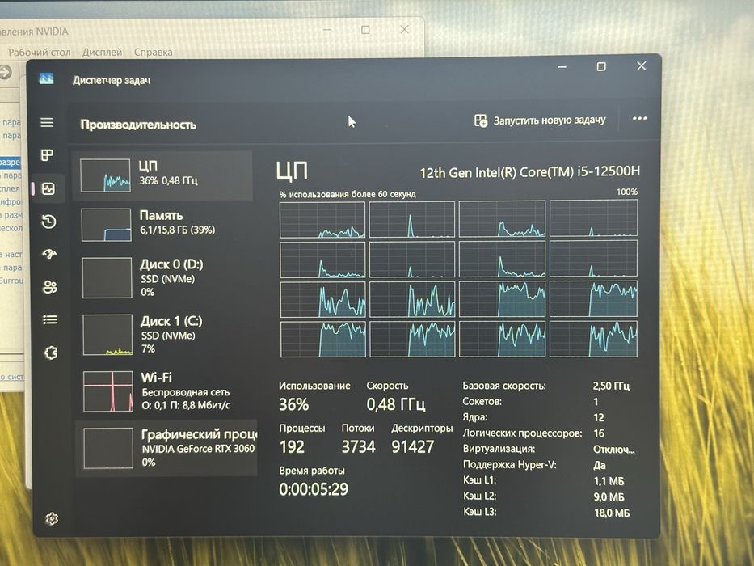Click the Ядра value 12
Screen dimensions: 754x566
point(599,417)
